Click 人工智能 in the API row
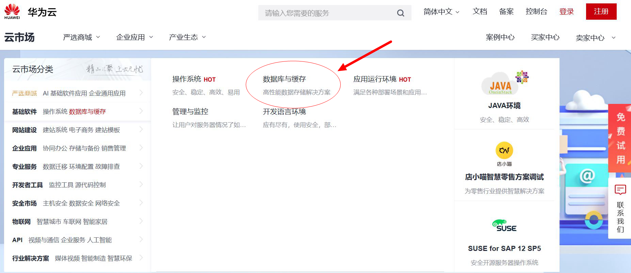Screen dimensions: 631x273 point(99,240)
